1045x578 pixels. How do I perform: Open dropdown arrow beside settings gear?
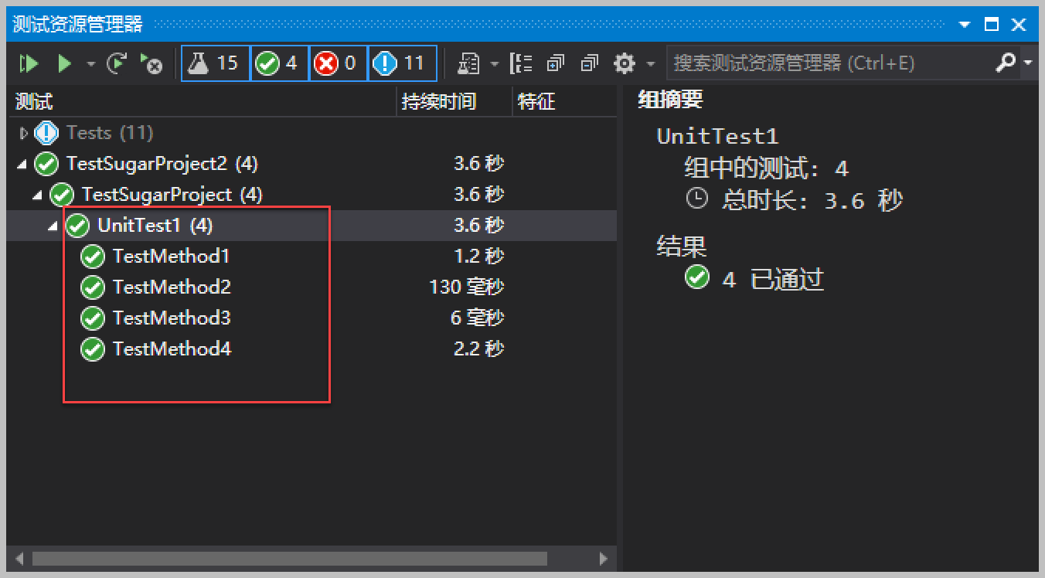click(650, 63)
